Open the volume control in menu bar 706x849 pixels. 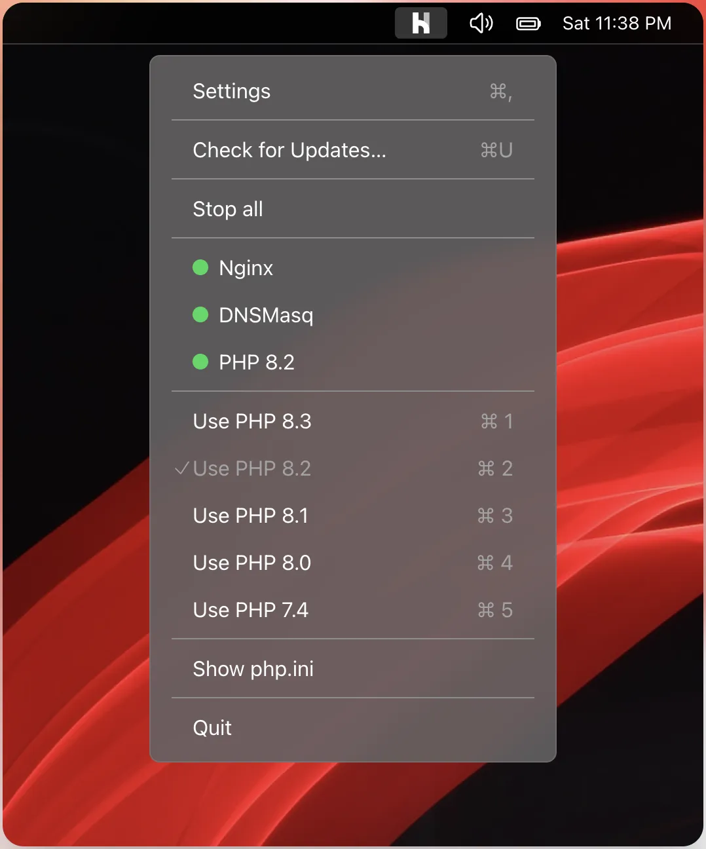(x=481, y=24)
